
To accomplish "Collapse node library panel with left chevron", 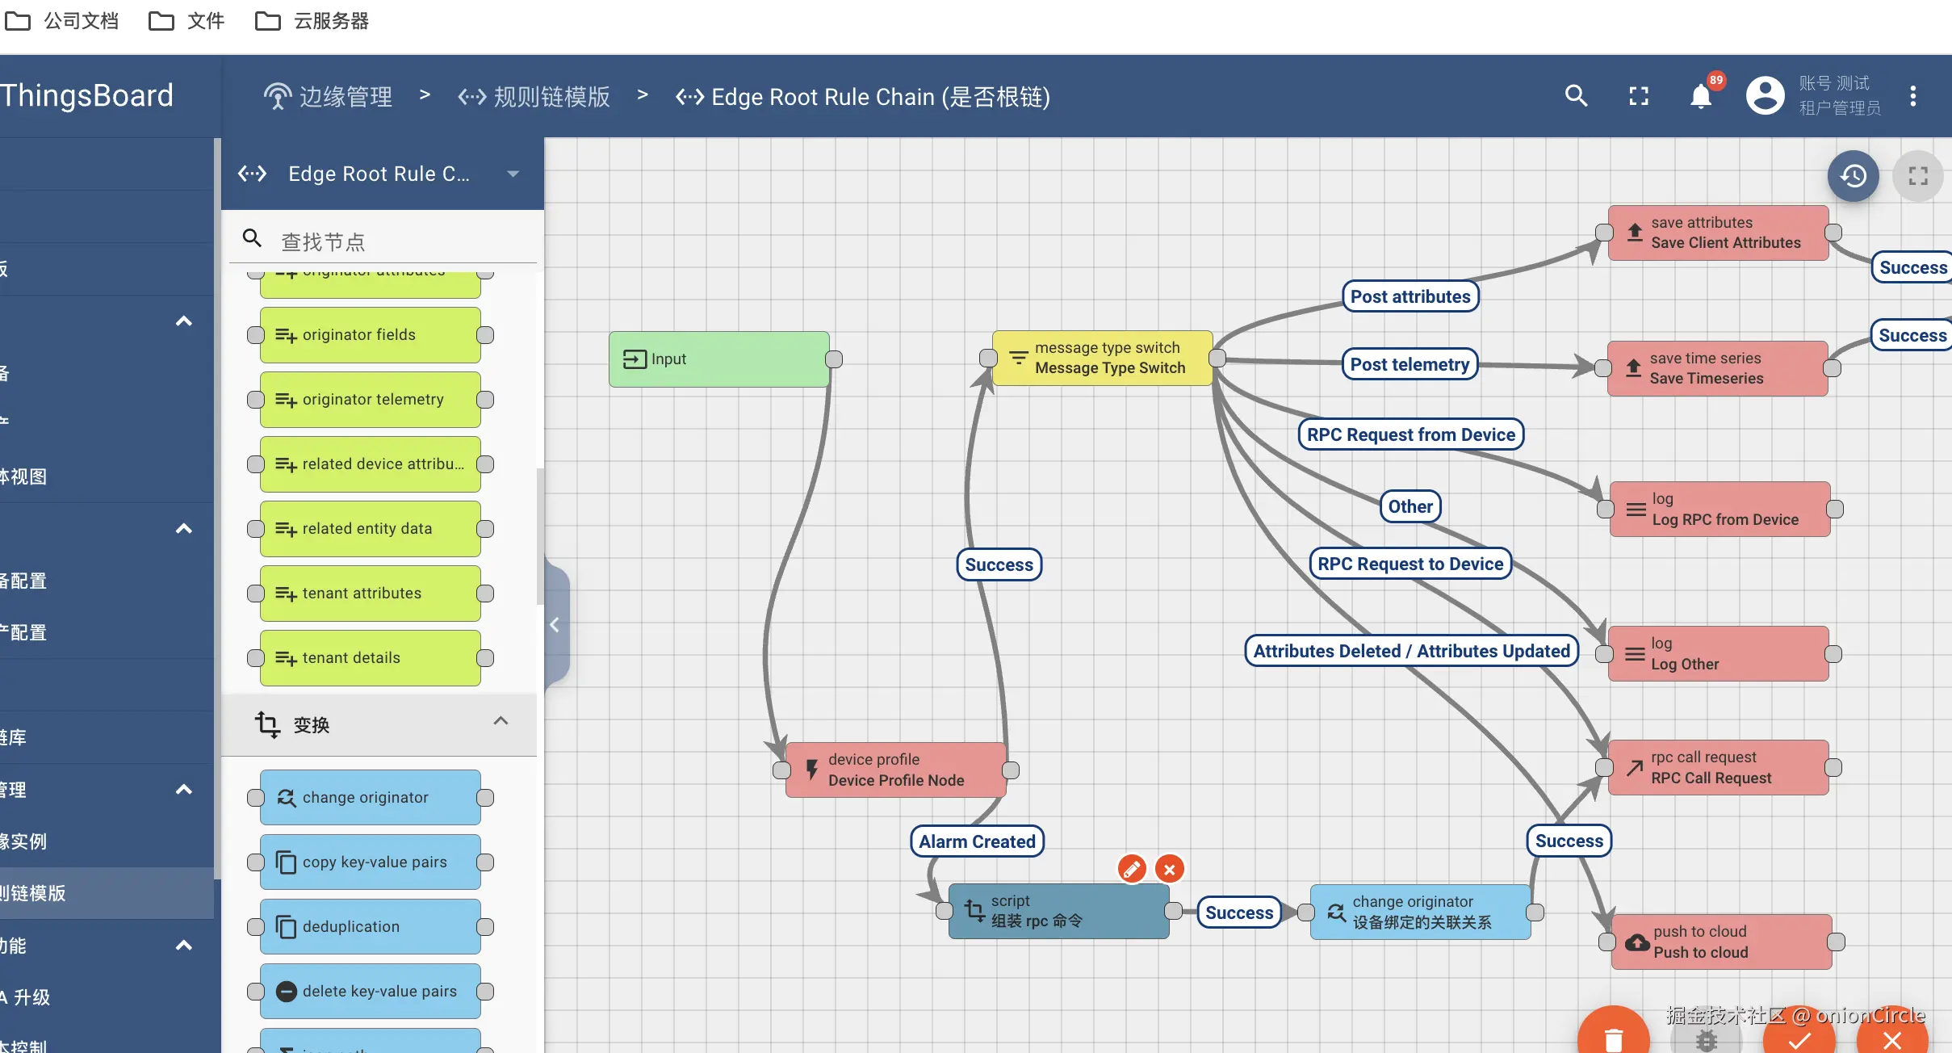I will coord(555,624).
